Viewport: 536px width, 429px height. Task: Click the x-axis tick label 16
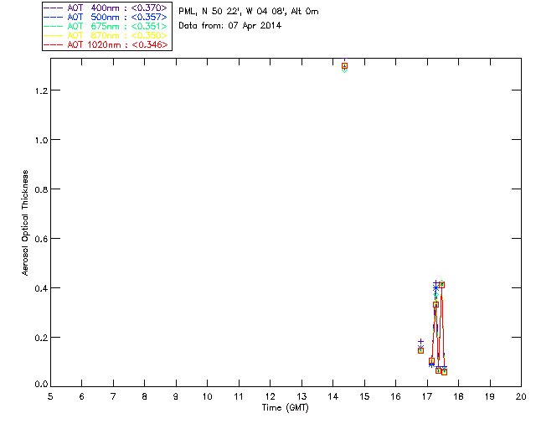(395, 396)
